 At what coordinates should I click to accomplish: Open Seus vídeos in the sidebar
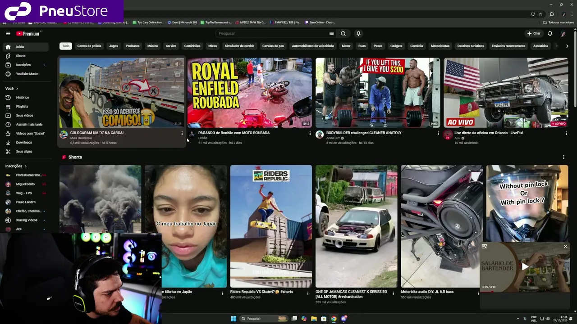26,115
